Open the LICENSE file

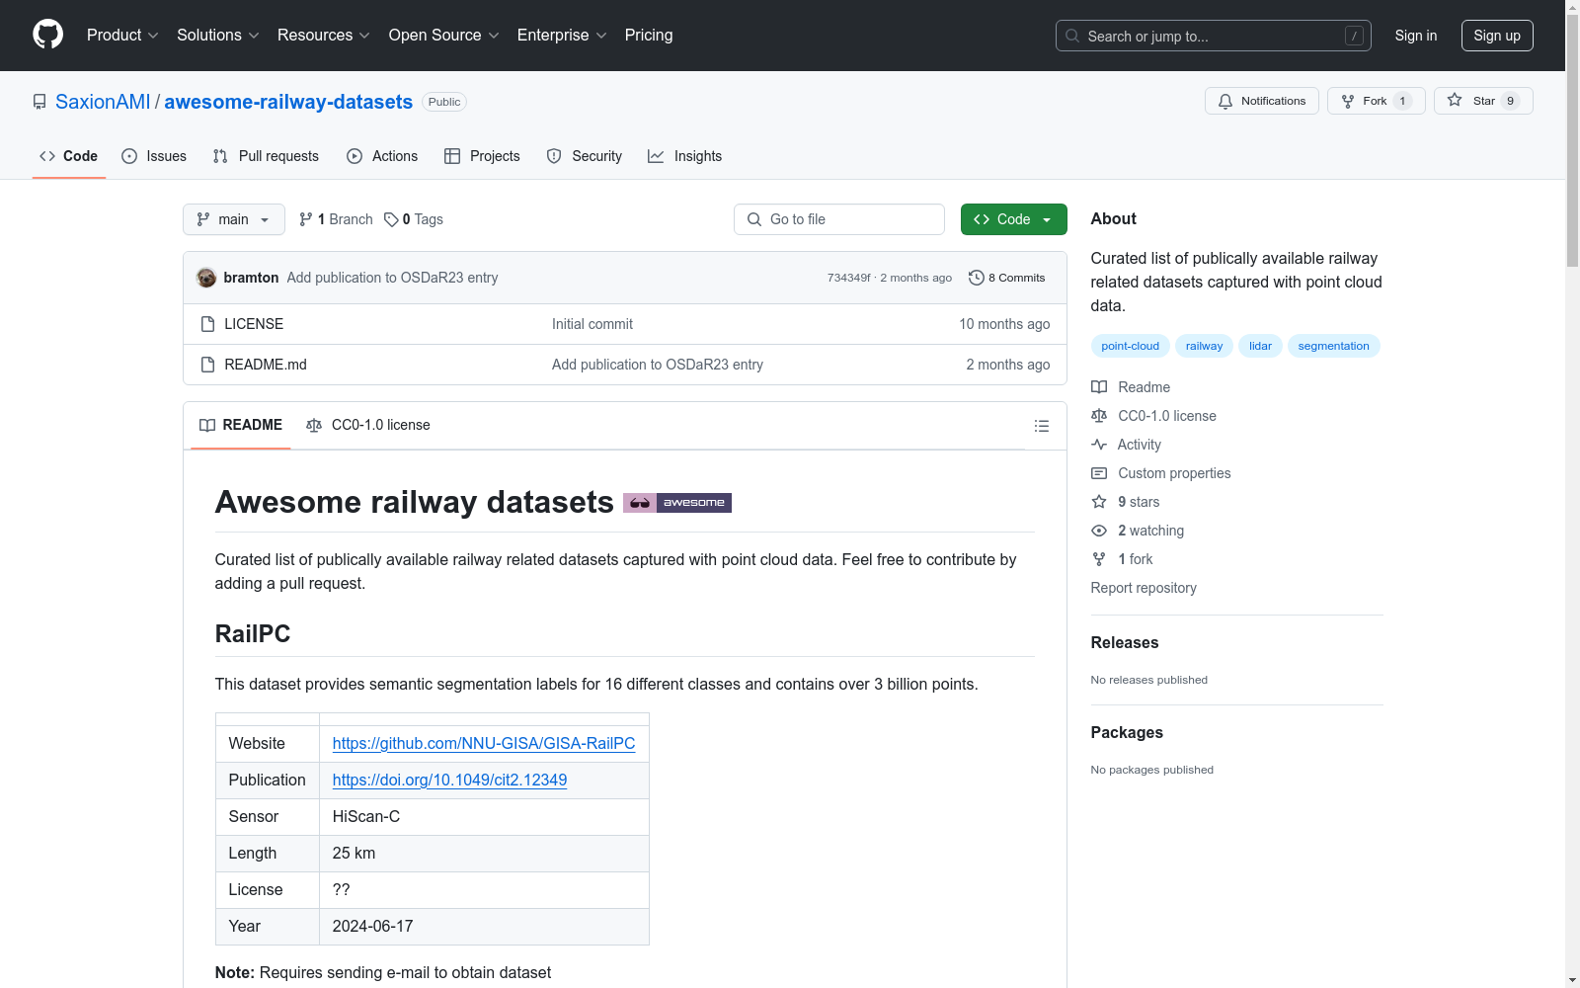[x=254, y=324]
